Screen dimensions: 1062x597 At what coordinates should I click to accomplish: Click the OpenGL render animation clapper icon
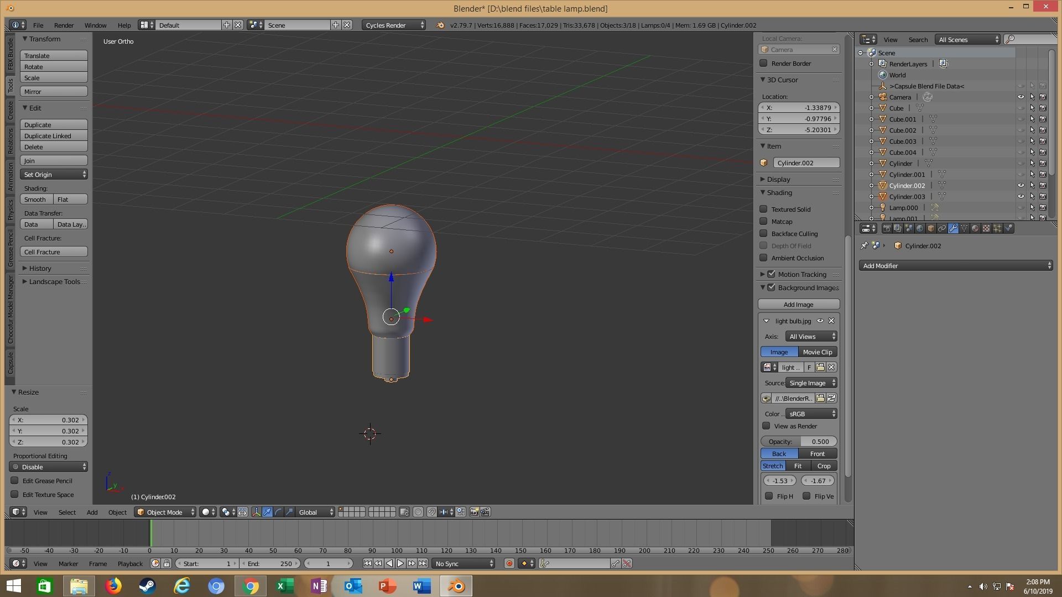(485, 512)
